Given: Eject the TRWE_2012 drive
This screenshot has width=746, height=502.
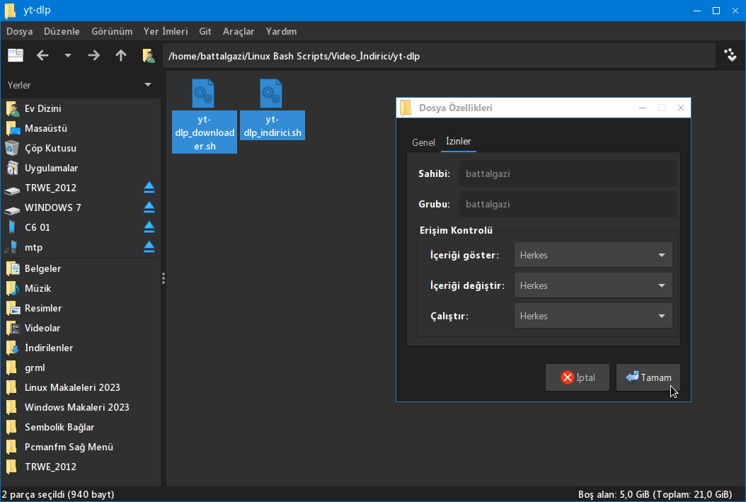Looking at the screenshot, I should [149, 188].
